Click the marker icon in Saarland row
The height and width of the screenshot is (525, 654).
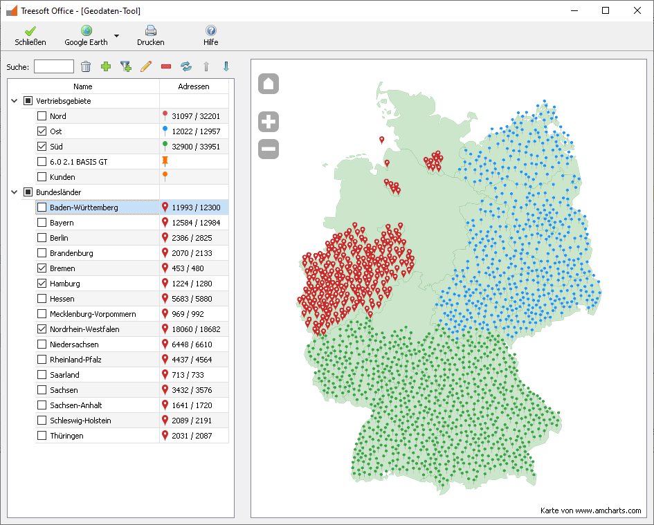point(165,374)
